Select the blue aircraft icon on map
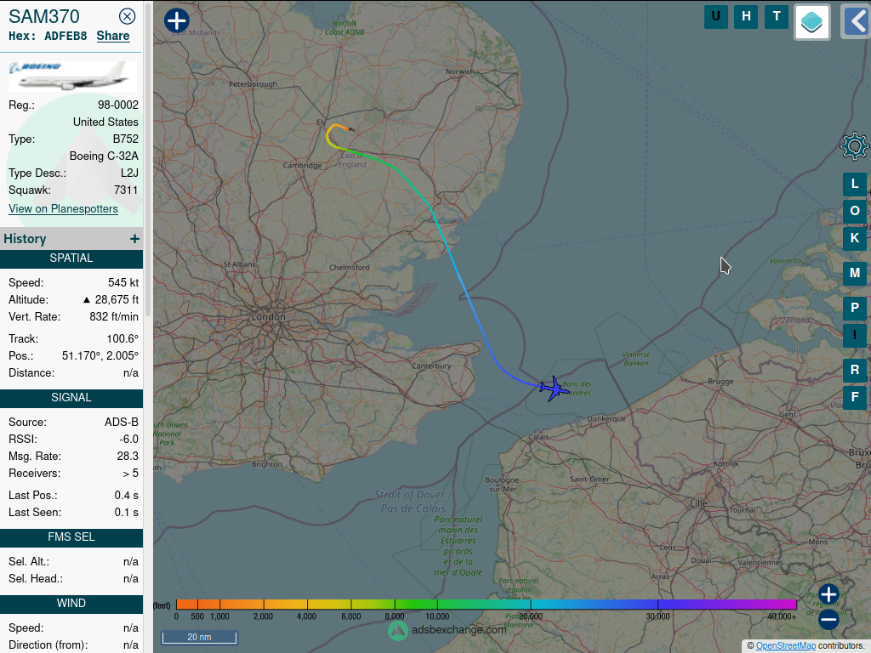Viewport: 871px width, 653px height. (x=554, y=388)
